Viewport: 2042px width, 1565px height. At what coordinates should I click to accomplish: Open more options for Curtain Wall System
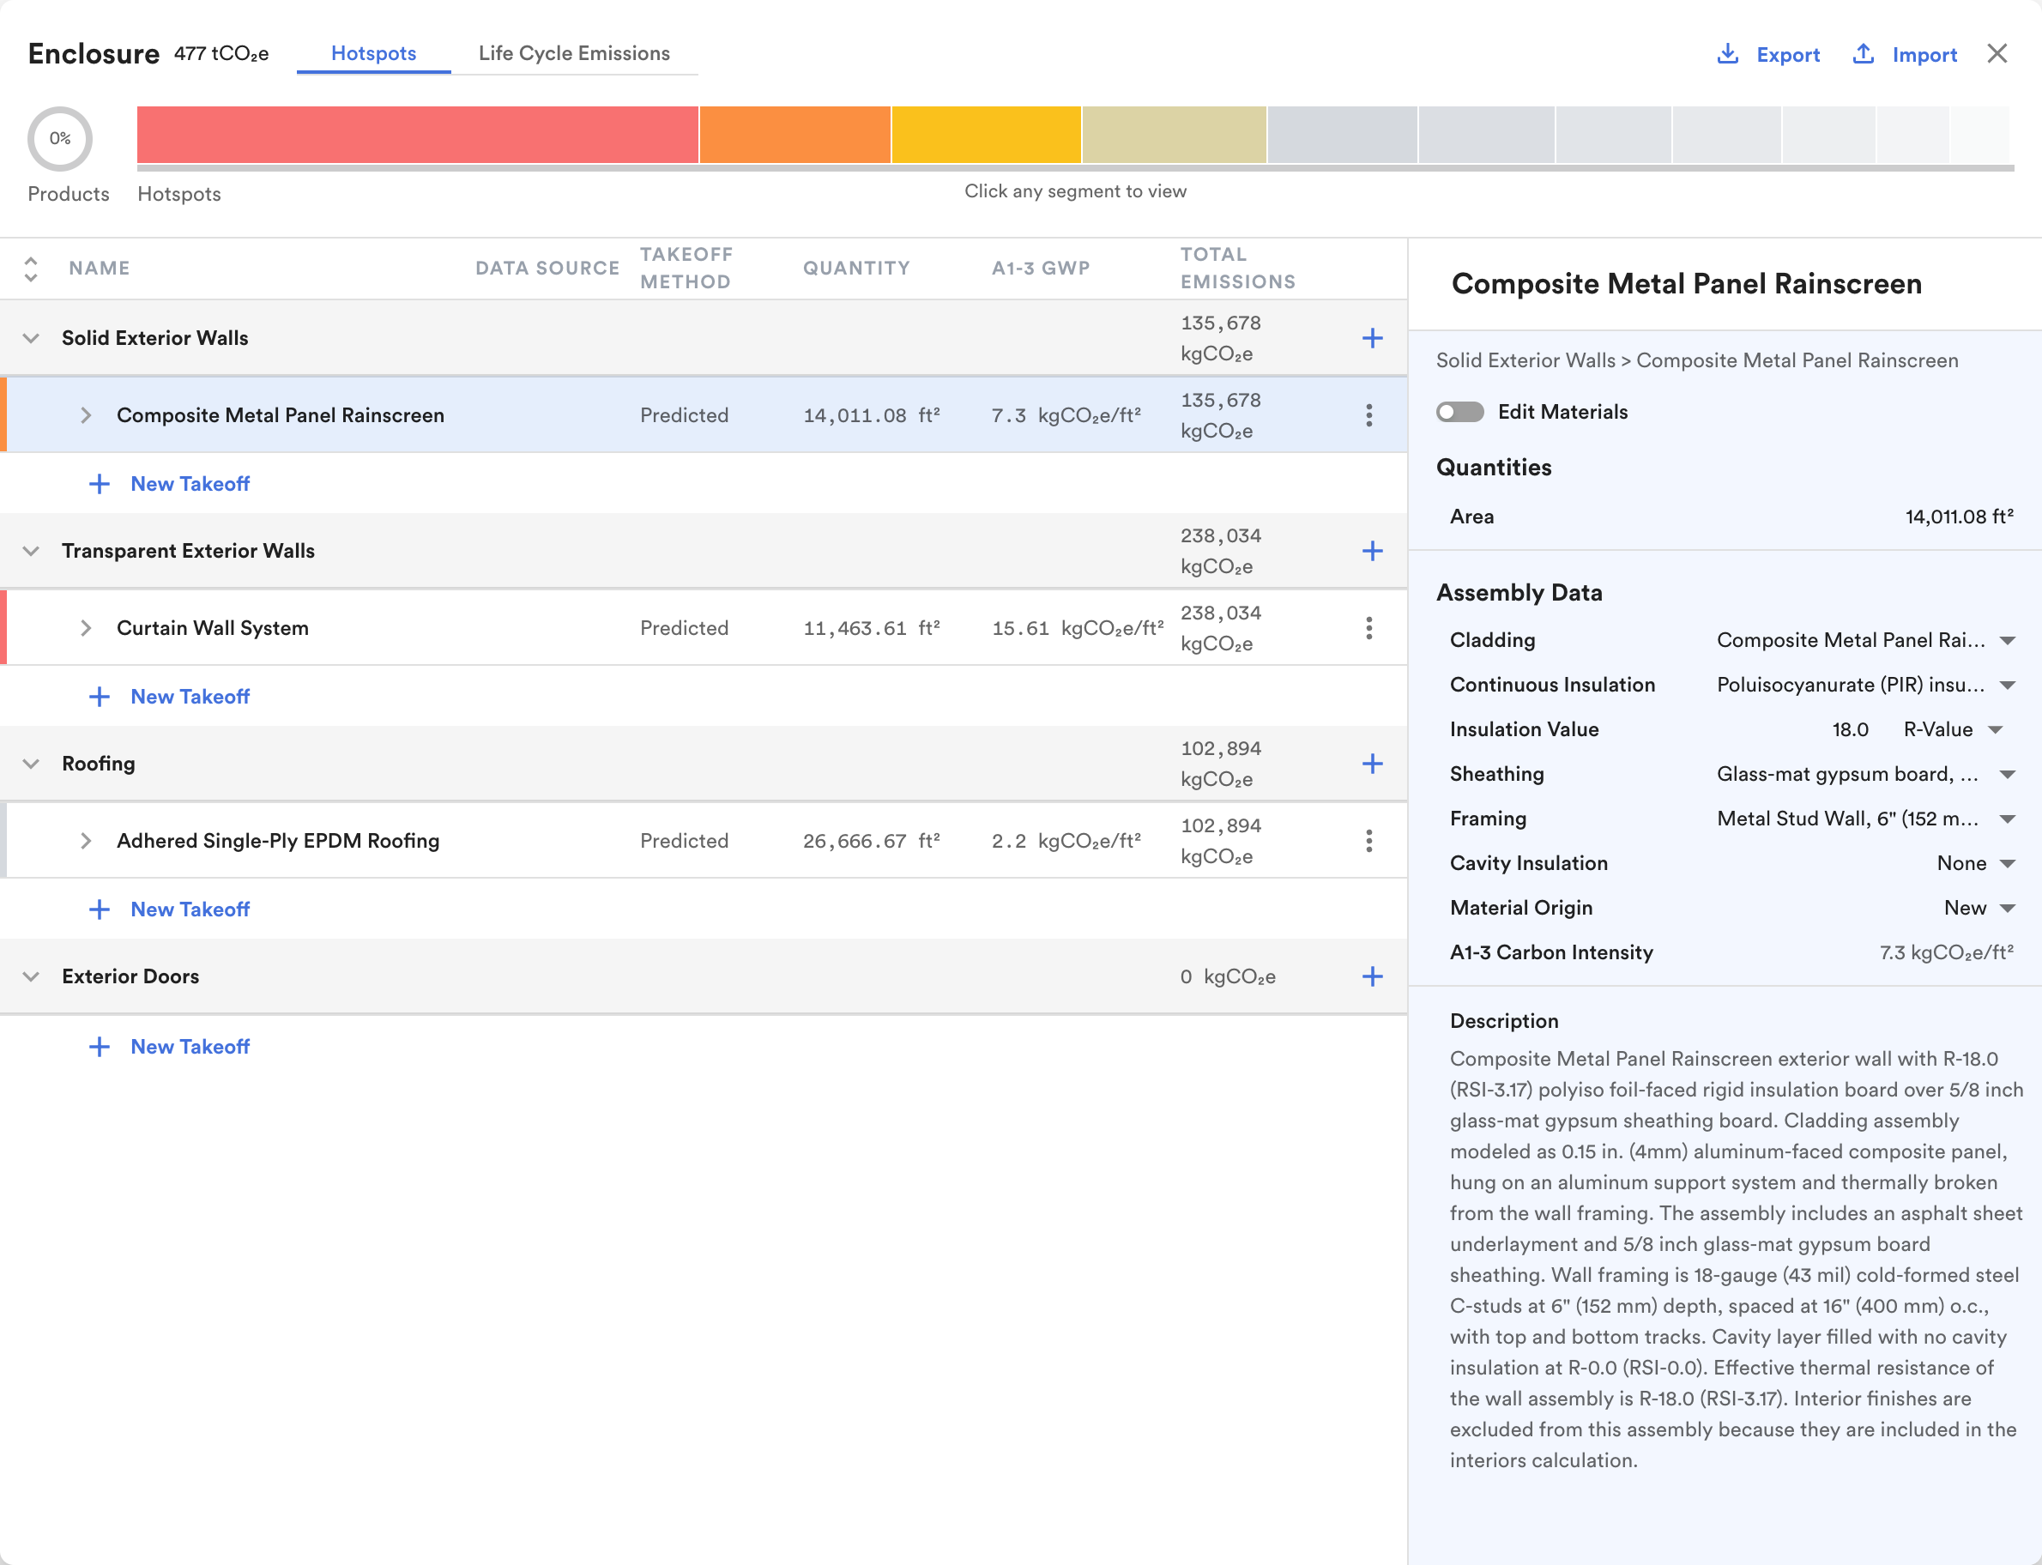click(x=1368, y=628)
